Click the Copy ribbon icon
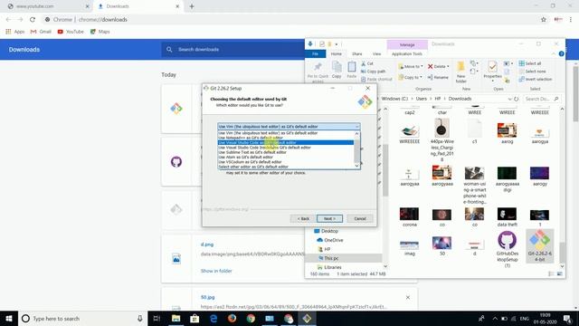The width and height of the screenshot is (579, 326). click(337, 71)
